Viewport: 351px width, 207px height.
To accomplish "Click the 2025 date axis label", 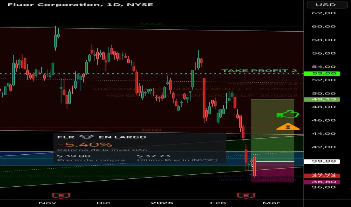I will click(162, 203).
